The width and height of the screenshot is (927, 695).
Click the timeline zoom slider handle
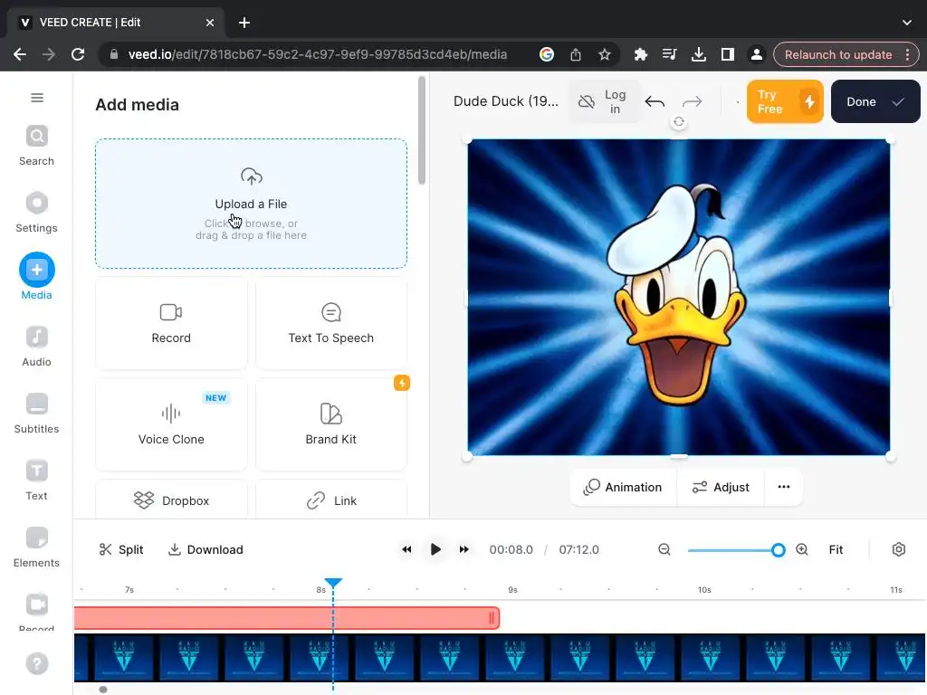(778, 550)
